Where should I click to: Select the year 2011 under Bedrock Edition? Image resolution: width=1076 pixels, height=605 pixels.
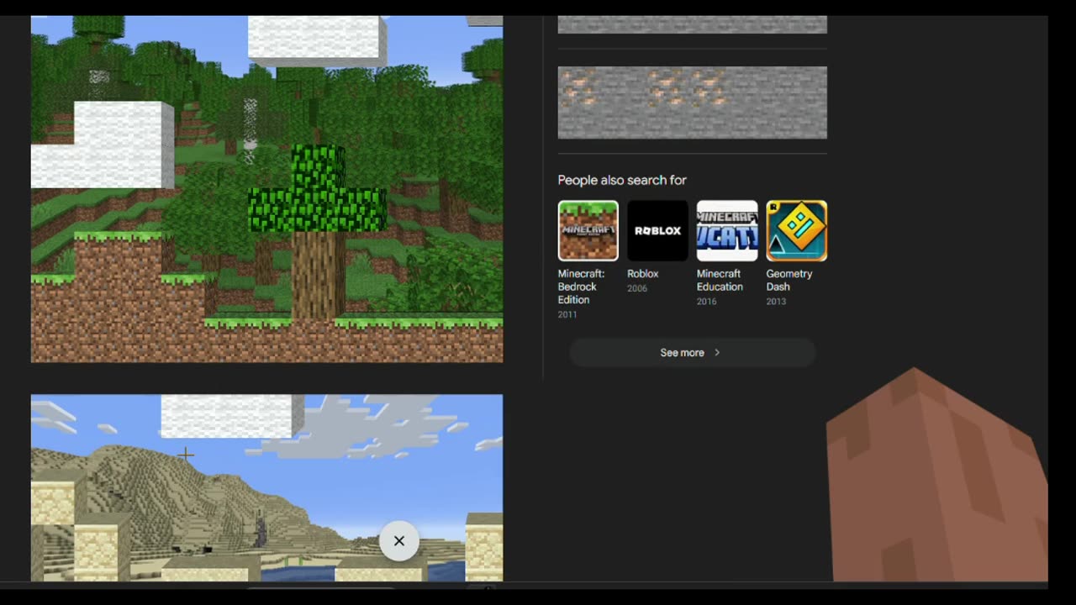567,314
